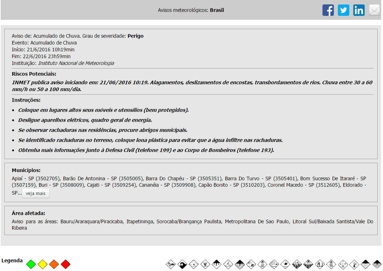Share the warning on Twitter
Screen dimensions: 383x271
point(343,10)
